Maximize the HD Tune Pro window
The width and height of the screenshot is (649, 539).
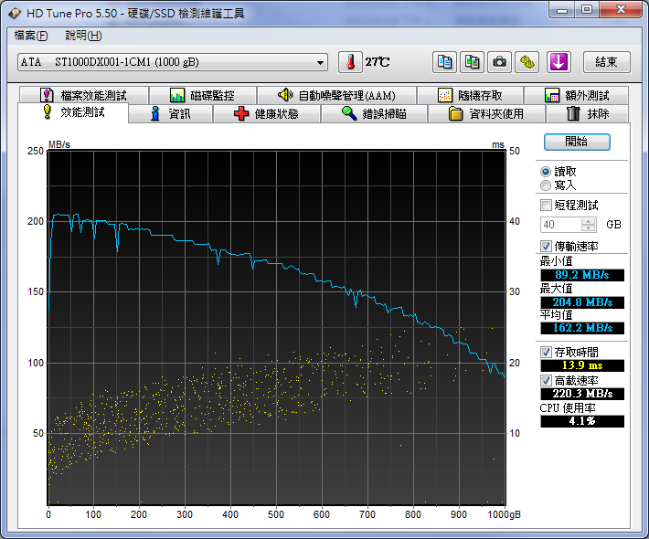tap(587, 10)
